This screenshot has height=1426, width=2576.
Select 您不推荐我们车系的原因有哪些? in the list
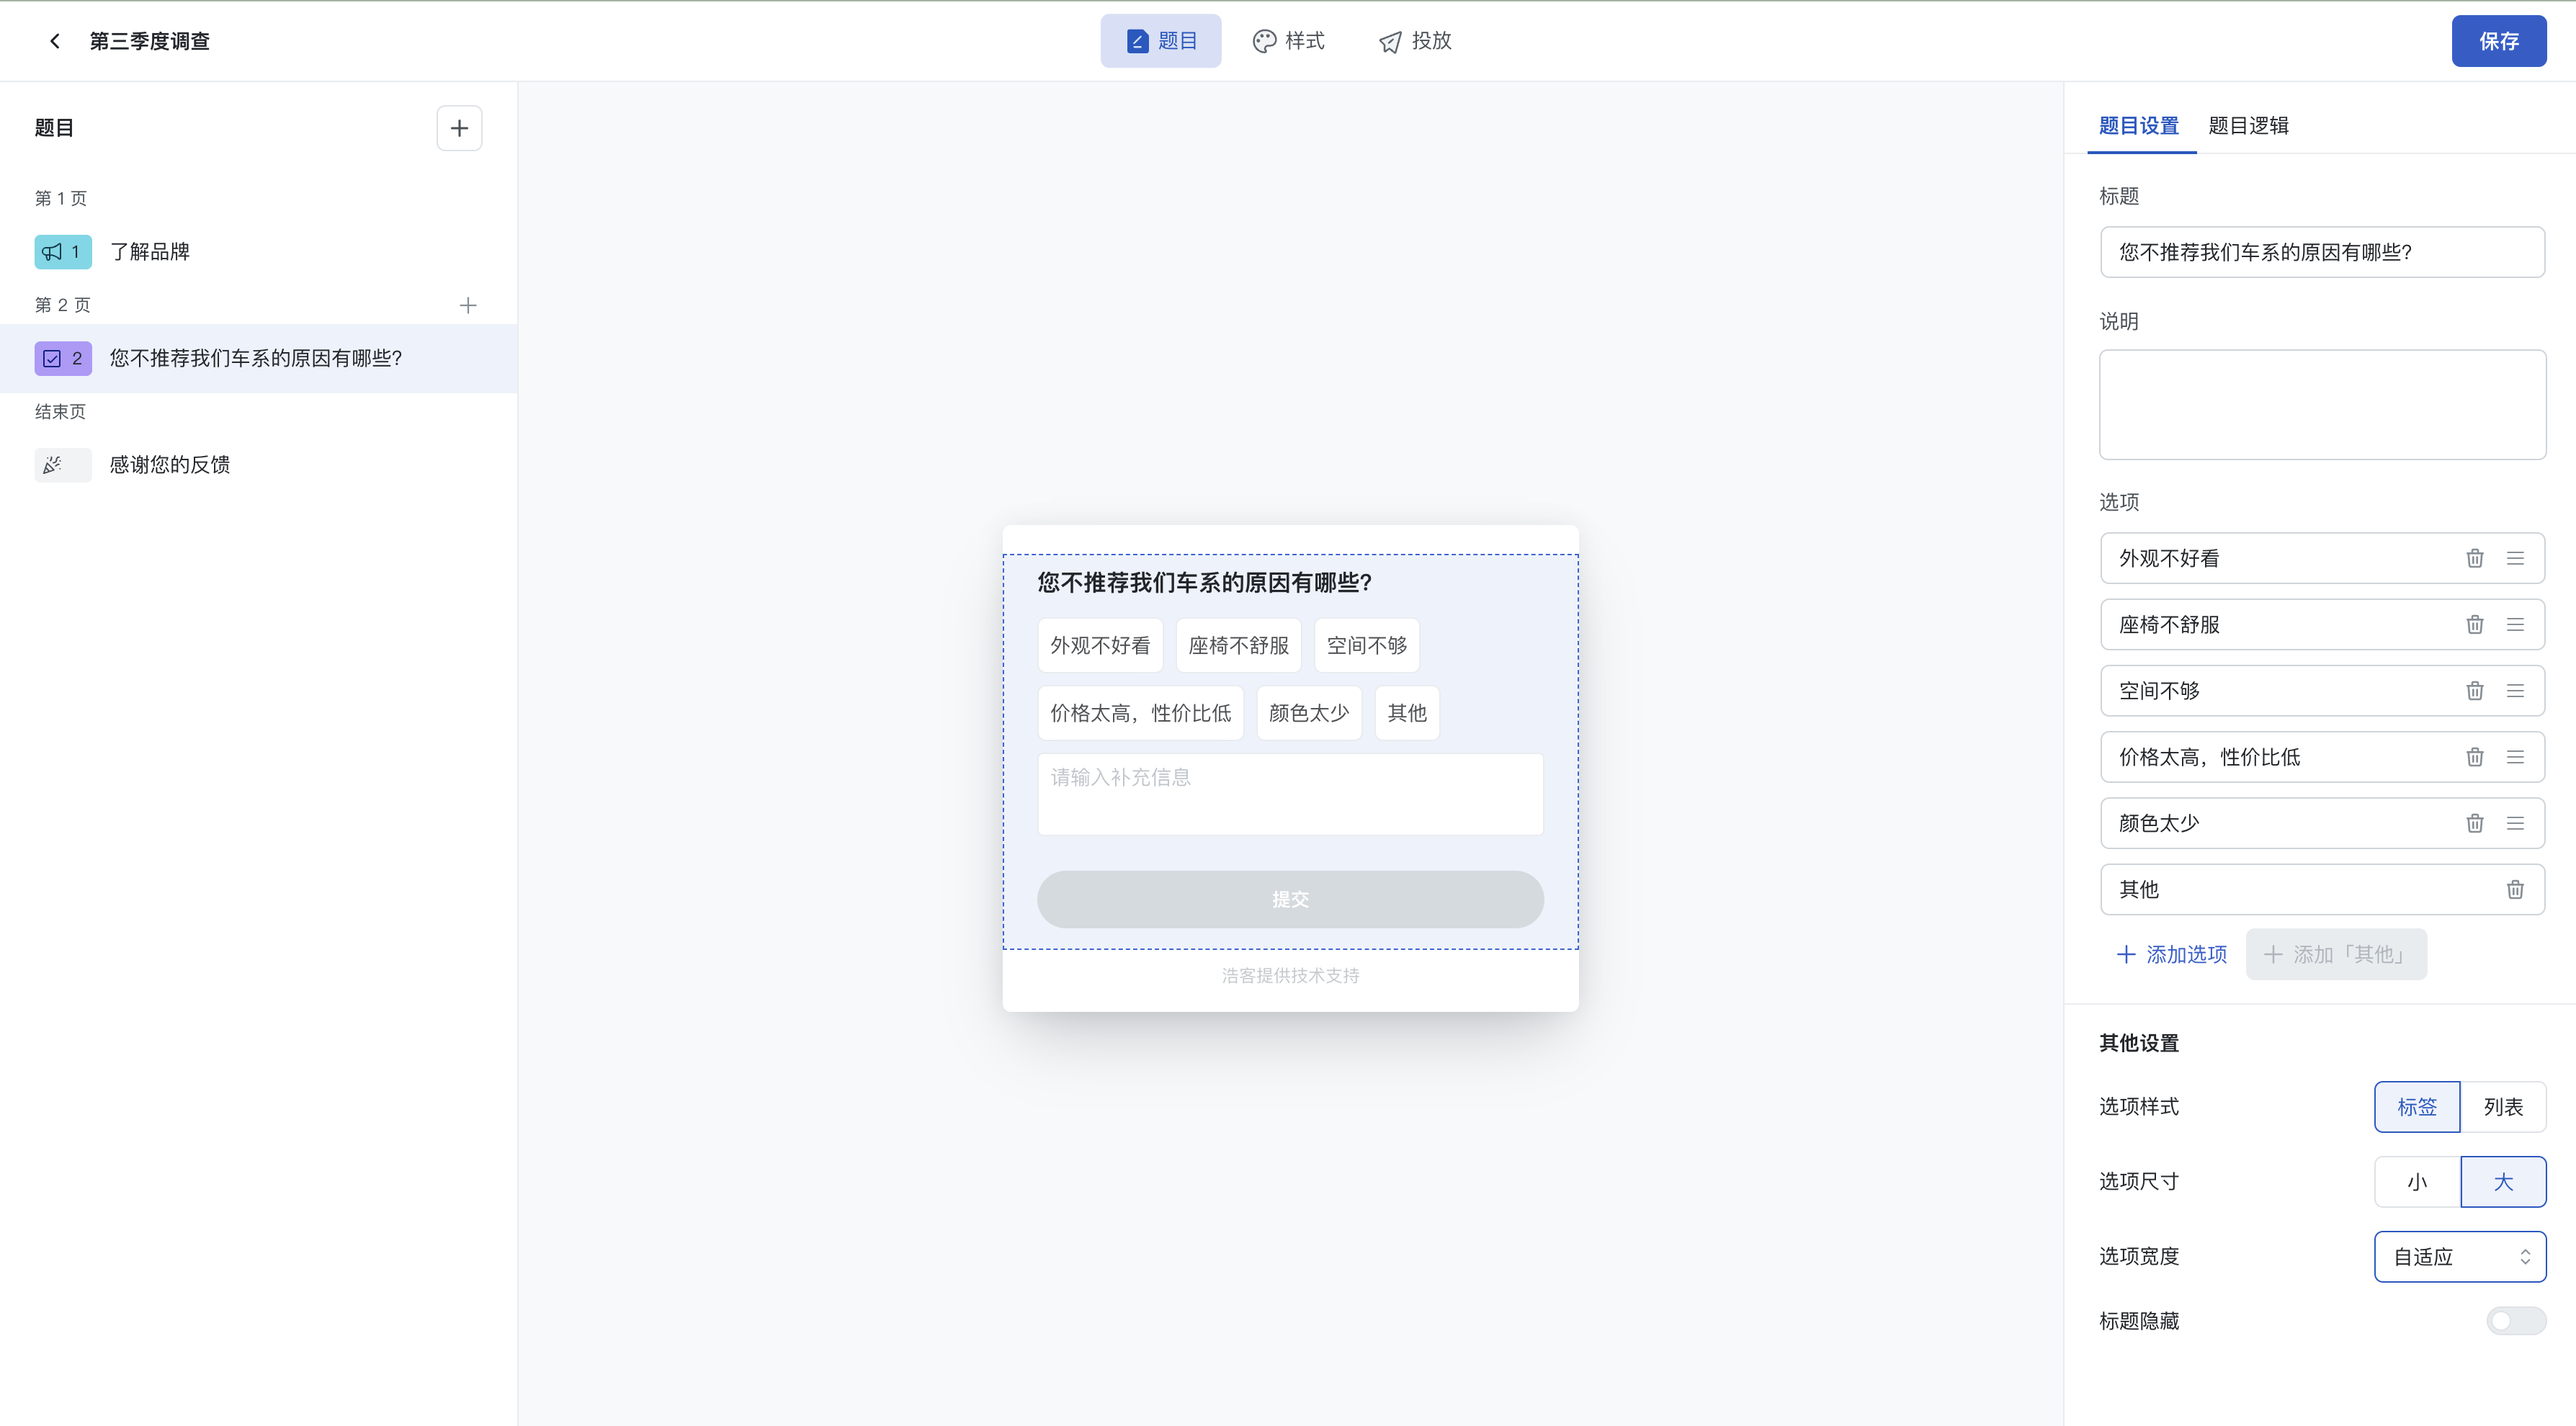tap(258, 358)
